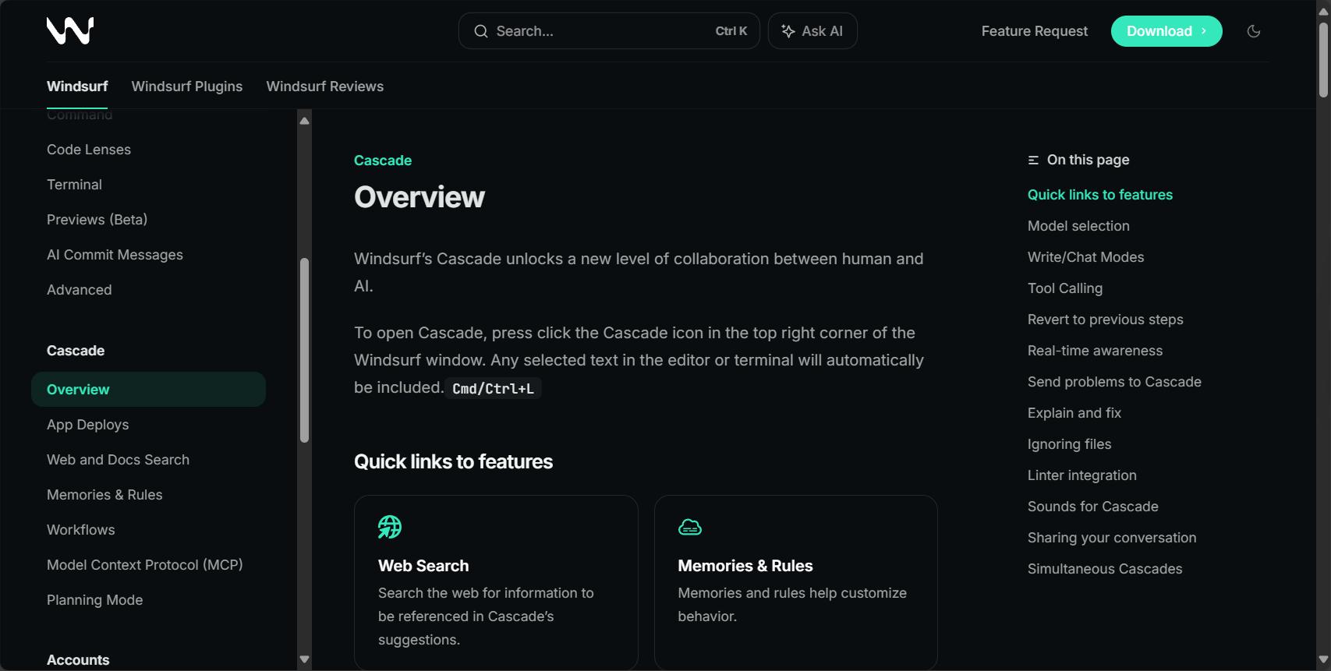Jump to Model selection section
The height and width of the screenshot is (671, 1331).
(x=1078, y=226)
